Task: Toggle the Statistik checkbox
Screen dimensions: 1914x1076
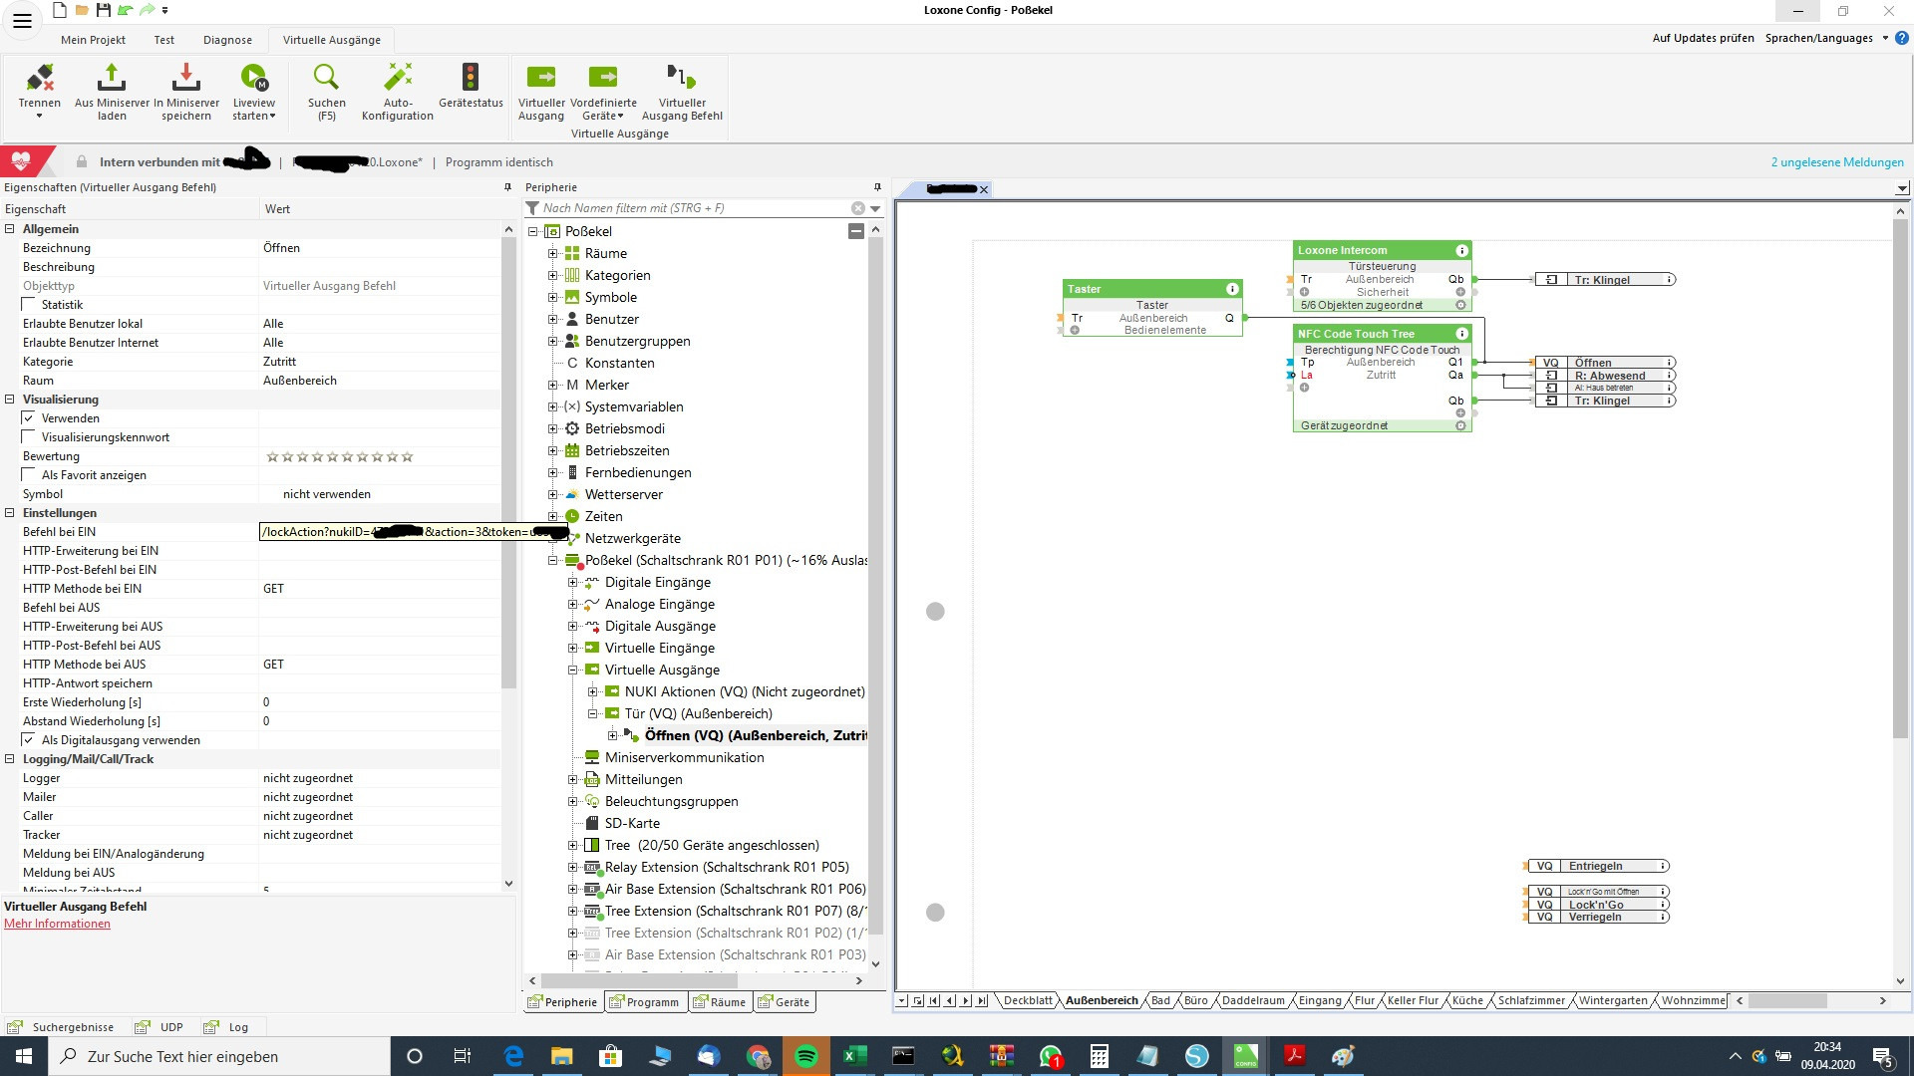Action: coord(29,305)
